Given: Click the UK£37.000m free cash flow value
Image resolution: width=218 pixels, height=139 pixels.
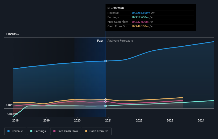Looking at the screenshot, I should [x=140, y=22].
